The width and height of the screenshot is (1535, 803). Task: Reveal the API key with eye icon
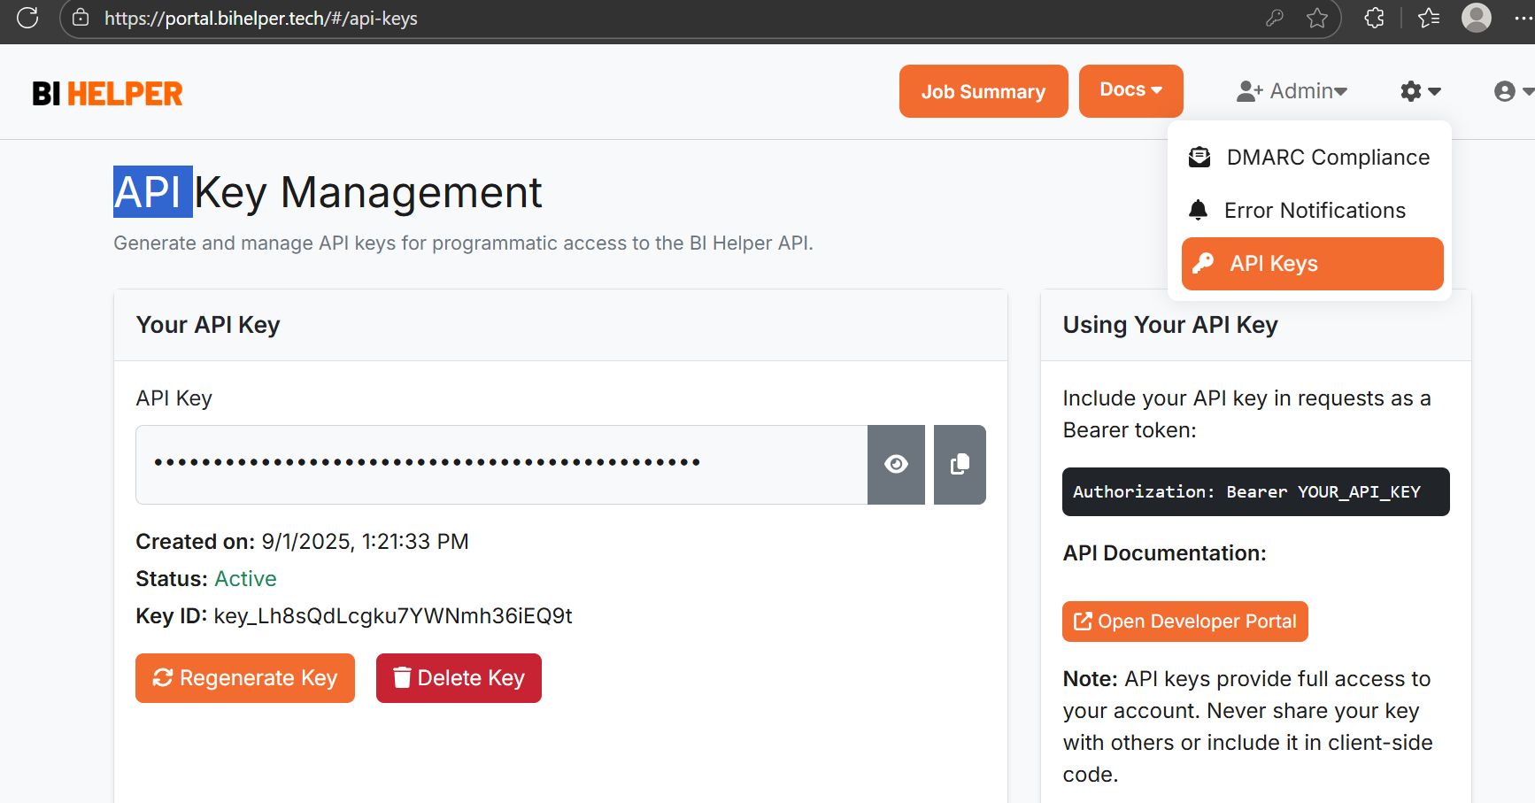pos(896,465)
